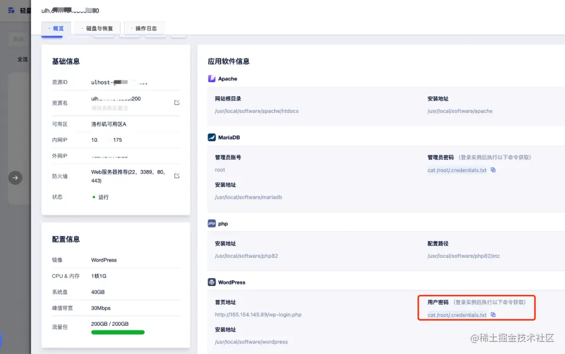This screenshot has height=354, width=565.
Task: Click 峰值带宽 value 30Mbps
Action: 100,308
